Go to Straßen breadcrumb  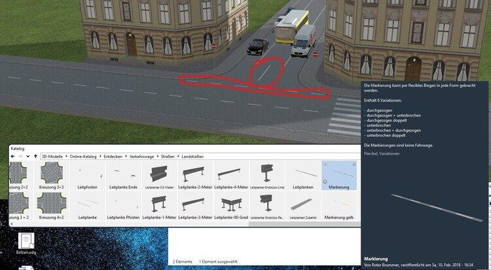point(168,156)
